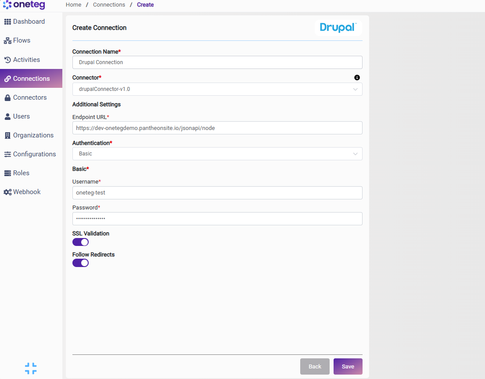Open the Authentication dropdown set to Basic
The width and height of the screenshot is (485, 379).
pos(217,154)
